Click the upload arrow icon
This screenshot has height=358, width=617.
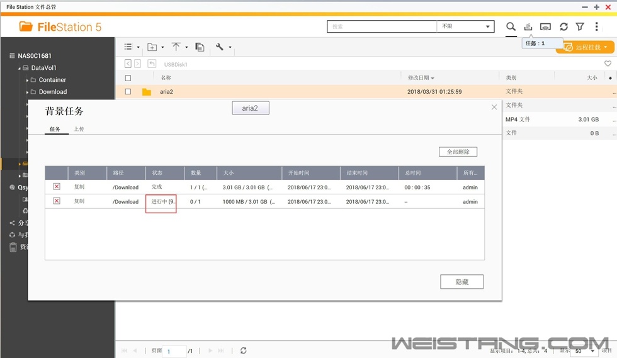[x=176, y=47]
